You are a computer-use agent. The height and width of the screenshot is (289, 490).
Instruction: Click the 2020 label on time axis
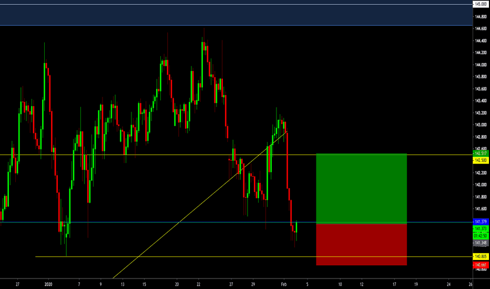coord(48,284)
